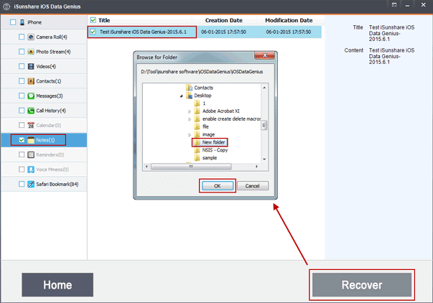The width and height of the screenshot is (433, 303).
Task: Check the Contacts checkbox
Action: pyautogui.click(x=22, y=81)
